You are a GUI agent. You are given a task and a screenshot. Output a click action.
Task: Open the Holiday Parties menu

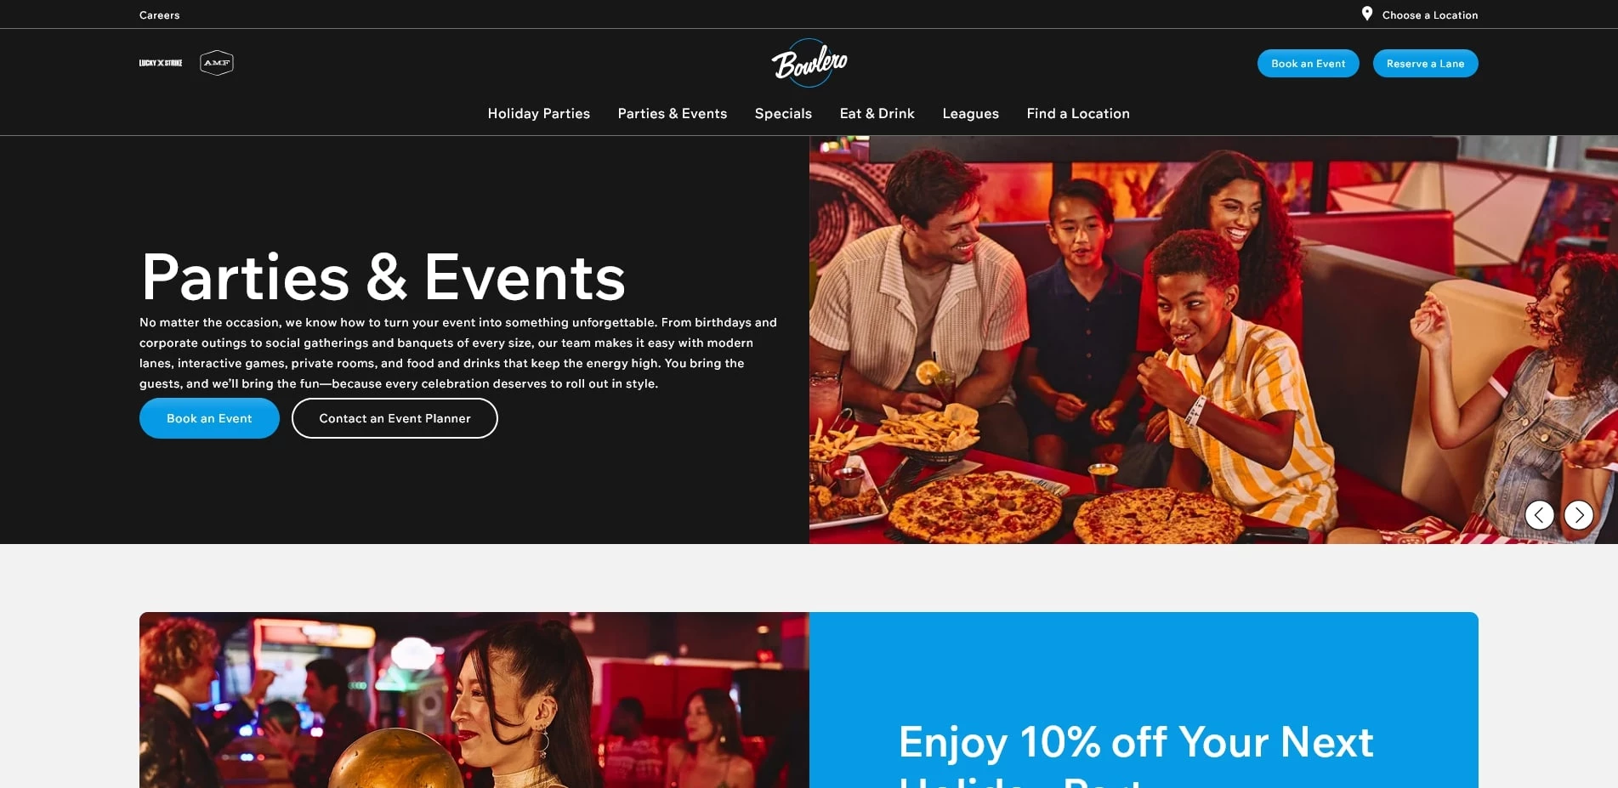click(539, 113)
